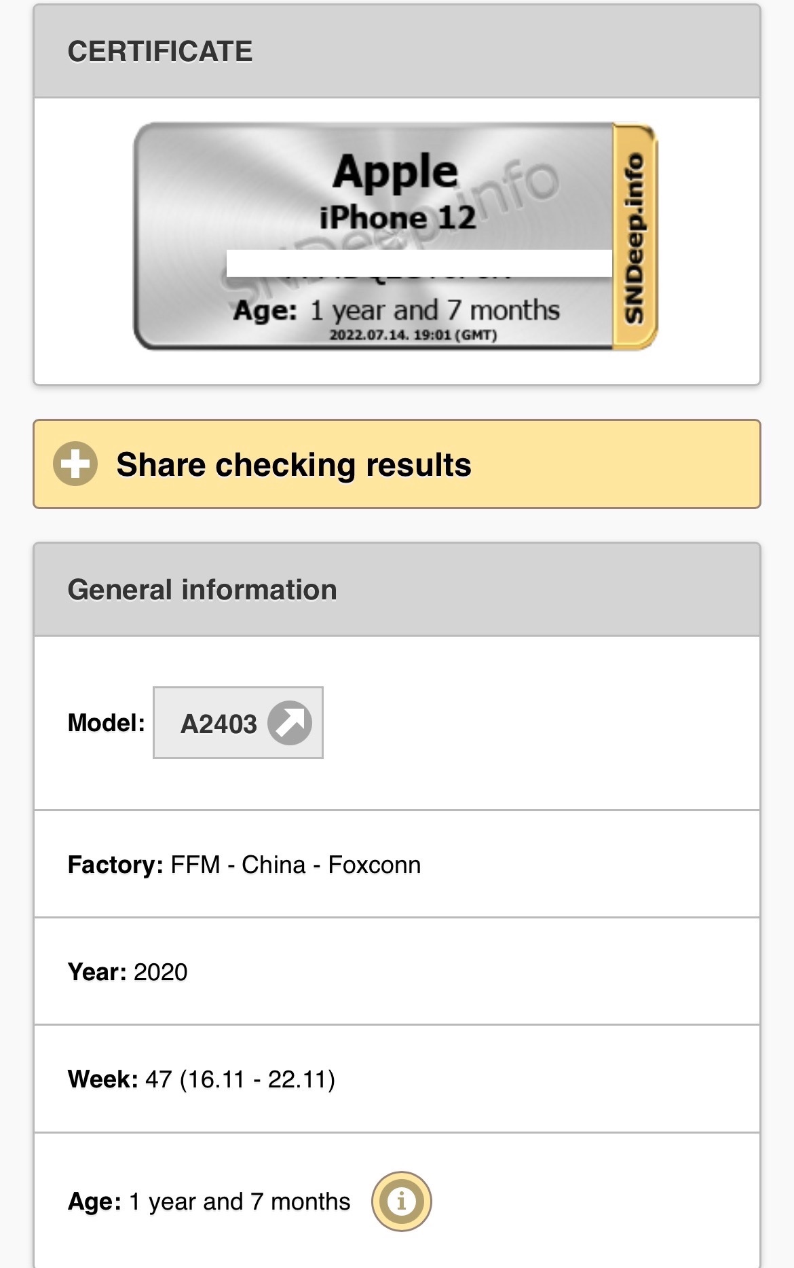Click the redacted serial number bar
The height and width of the screenshot is (1268, 794).
(x=419, y=263)
